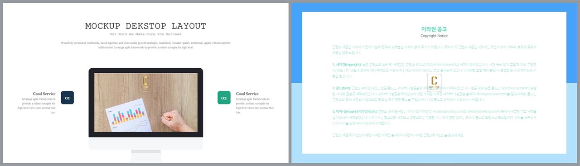The width and height of the screenshot is (580, 166).
Task: Click the final paragraph on the copyright slide
Action: 398,135
